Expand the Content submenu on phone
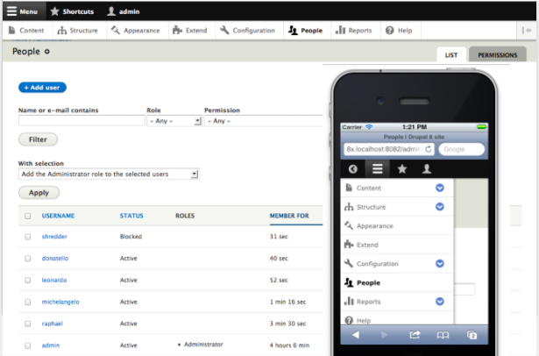Image resolution: width=539 pixels, height=356 pixels. pyautogui.click(x=440, y=188)
